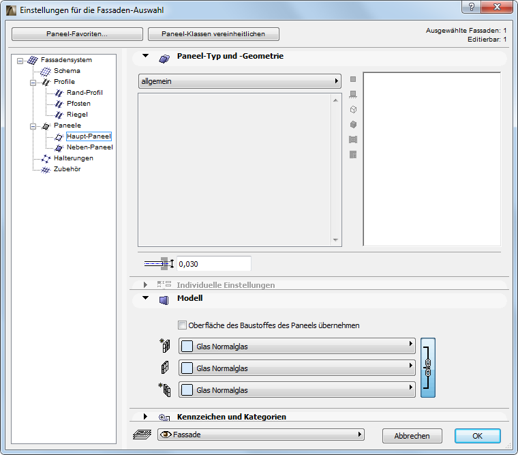The width and height of the screenshot is (518, 455).
Task: Click the wireframe cube preview icon
Action: click(x=353, y=109)
